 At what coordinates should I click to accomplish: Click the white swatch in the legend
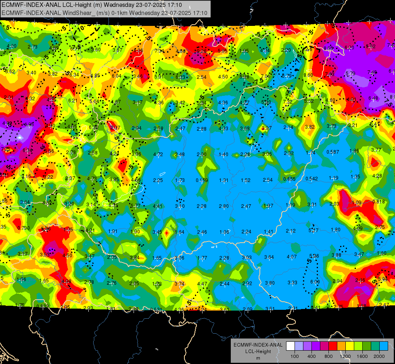[x=291, y=346]
